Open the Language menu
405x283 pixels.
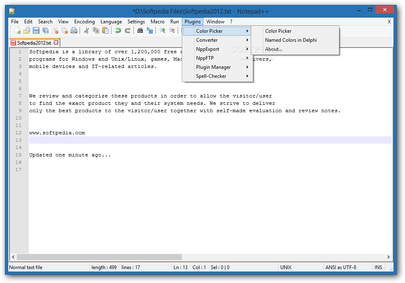pos(111,22)
